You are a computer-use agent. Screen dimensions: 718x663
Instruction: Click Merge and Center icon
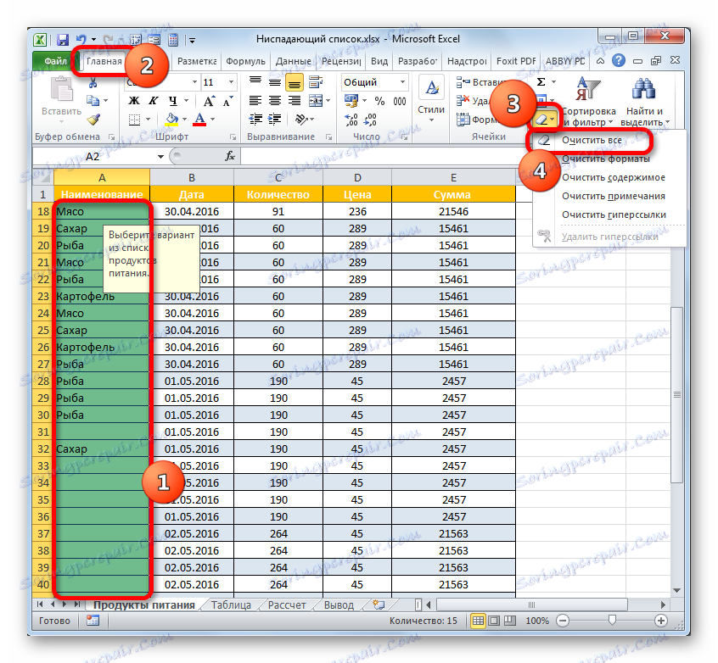click(x=316, y=101)
